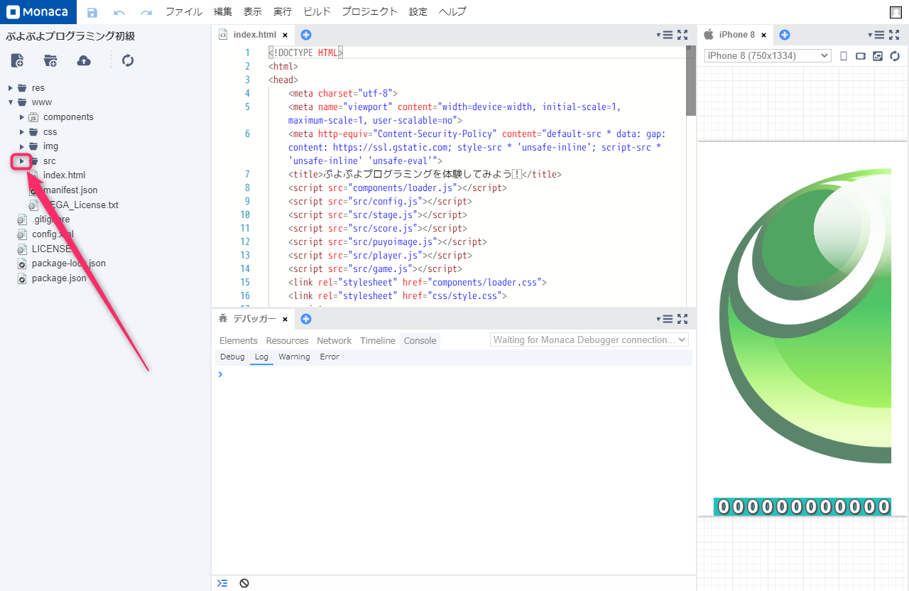Add a new tab beside iPhone 8
909x591 pixels.
point(785,35)
